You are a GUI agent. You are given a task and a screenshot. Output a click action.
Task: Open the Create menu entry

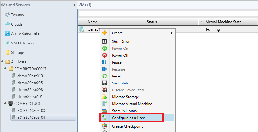(x=137, y=33)
